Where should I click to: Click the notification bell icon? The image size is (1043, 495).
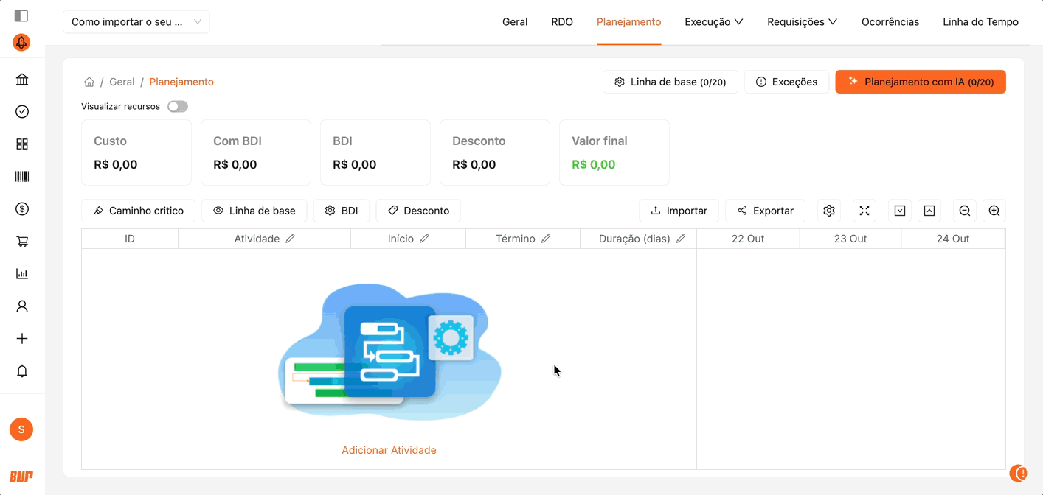[22, 371]
